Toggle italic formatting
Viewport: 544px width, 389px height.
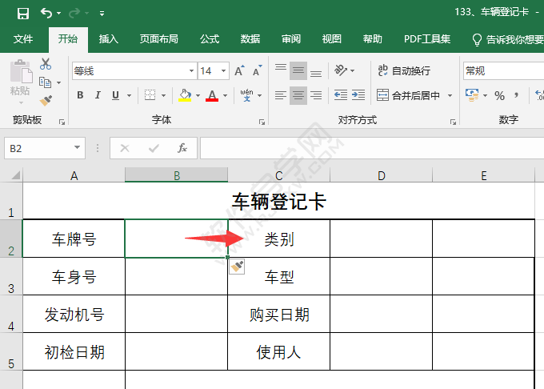click(x=98, y=94)
